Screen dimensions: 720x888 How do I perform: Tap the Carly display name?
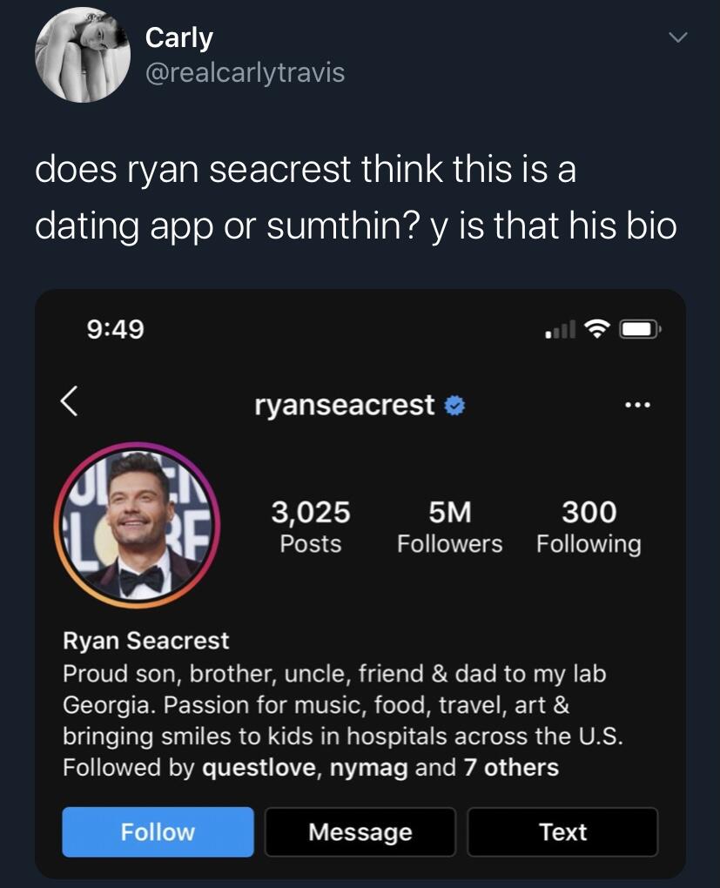click(178, 37)
